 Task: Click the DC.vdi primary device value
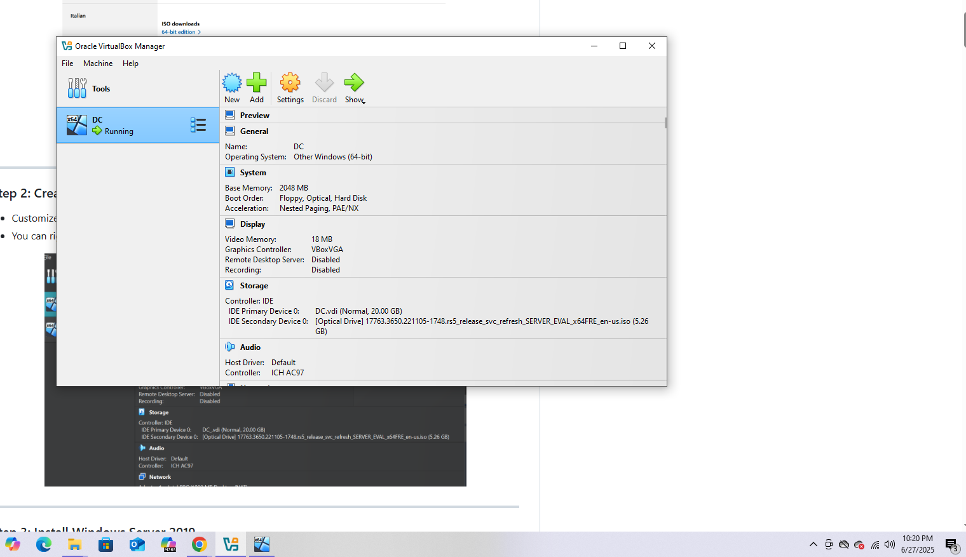pyautogui.click(x=358, y=311)
